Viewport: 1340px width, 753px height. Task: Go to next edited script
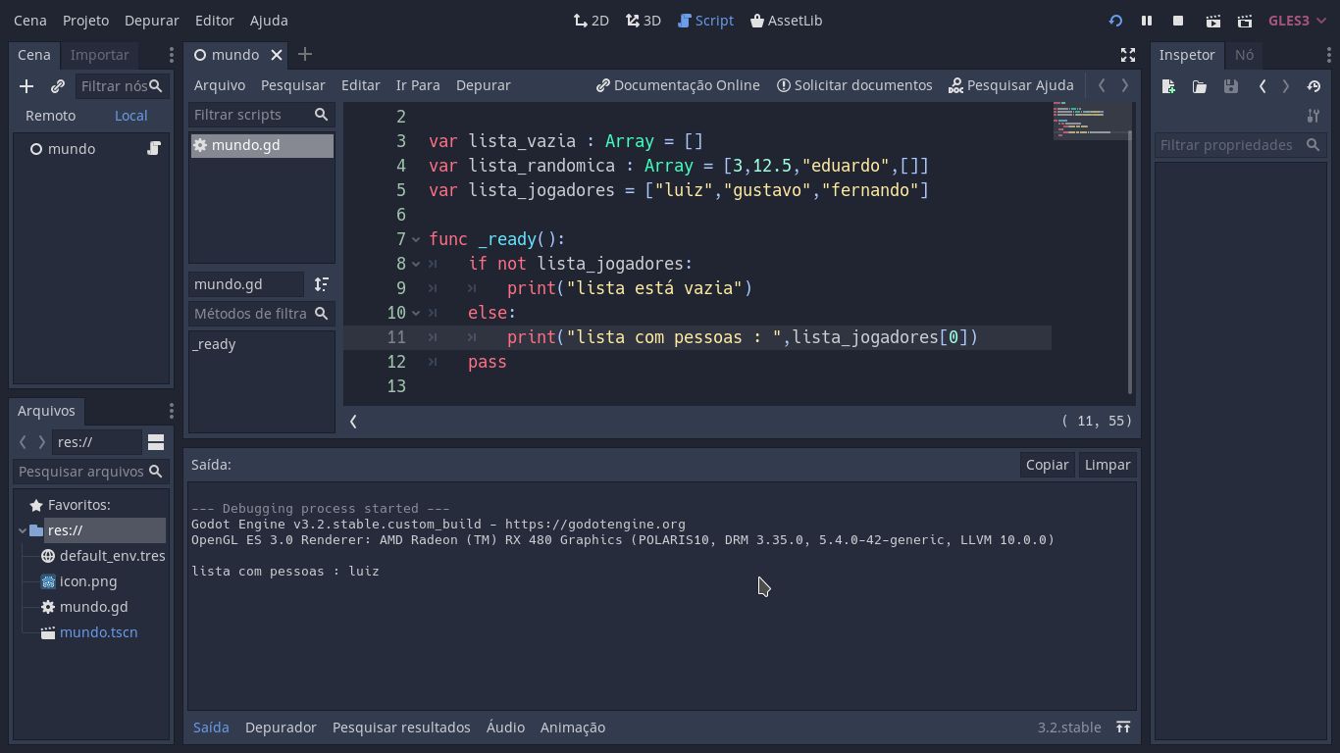[x=1125, y=85]
